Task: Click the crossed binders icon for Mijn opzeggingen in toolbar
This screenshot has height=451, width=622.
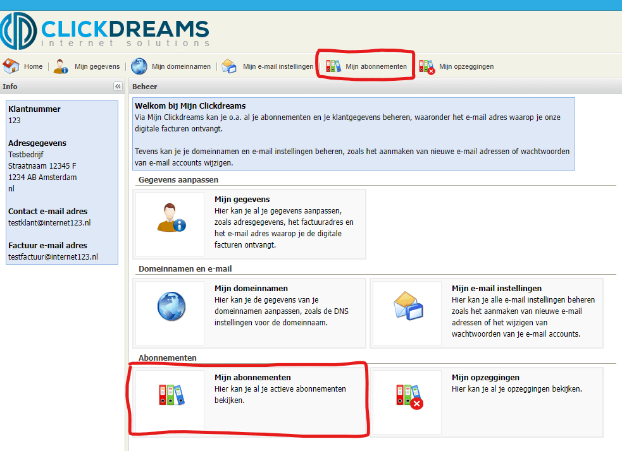Action: point(426,66)
